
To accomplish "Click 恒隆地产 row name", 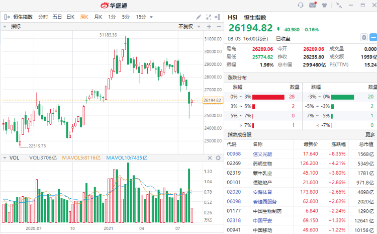I will coord(262,183).
